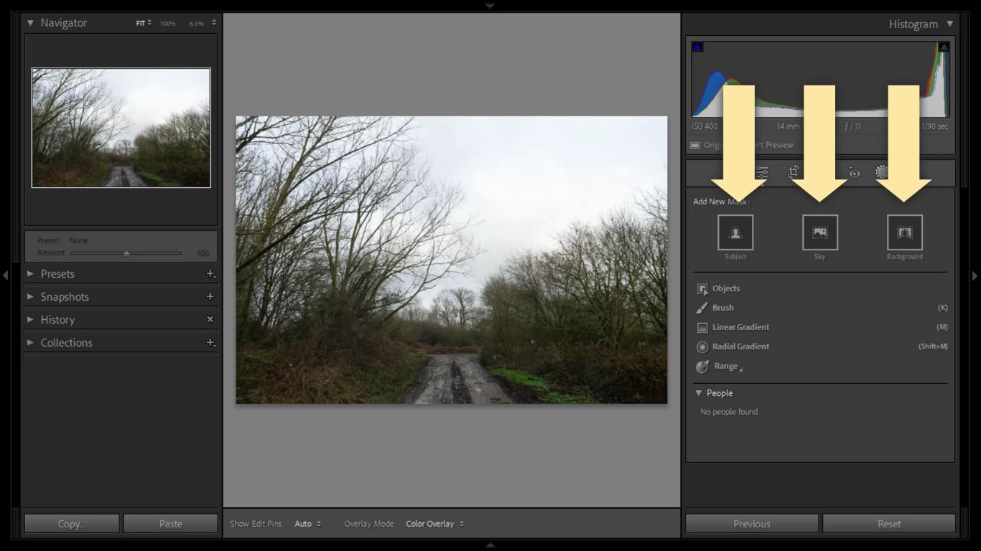The image size is (981, 551).
Task: Click the Previous button
Action: 751,524
